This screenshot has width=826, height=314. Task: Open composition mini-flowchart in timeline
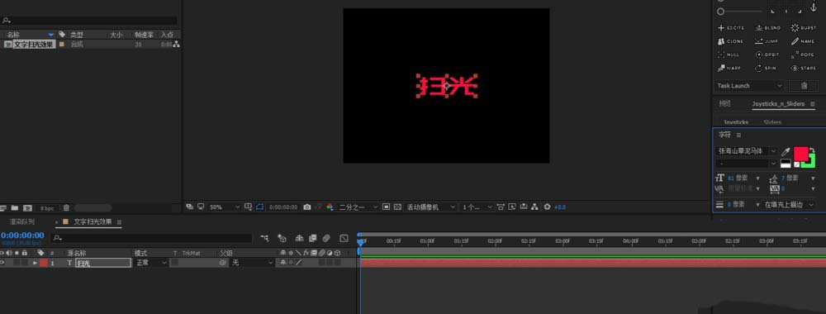[x=264, y=239]
